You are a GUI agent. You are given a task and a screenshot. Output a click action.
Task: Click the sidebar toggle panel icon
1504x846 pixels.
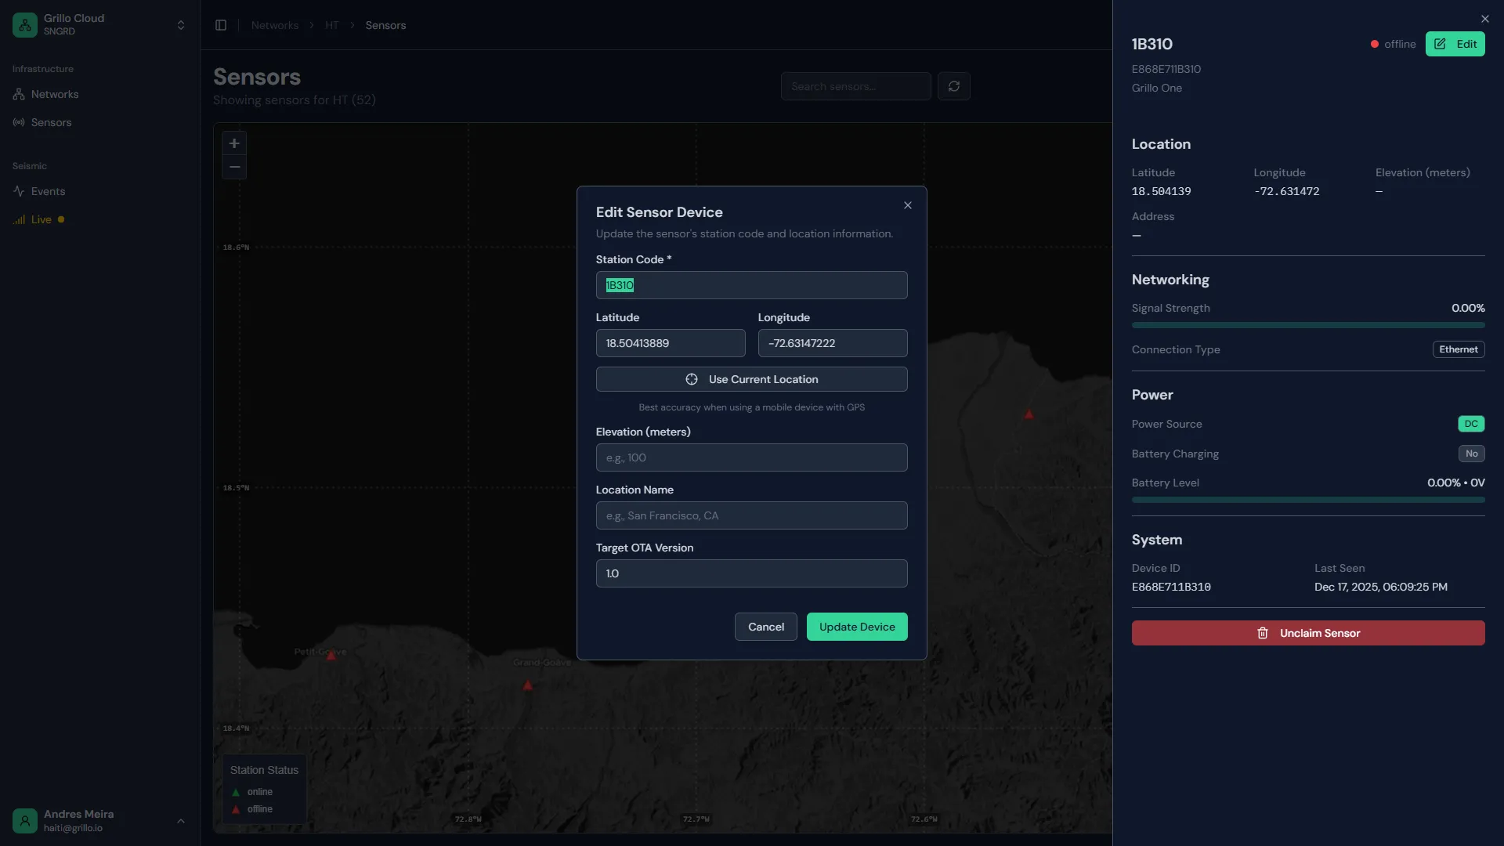[221, 25]
